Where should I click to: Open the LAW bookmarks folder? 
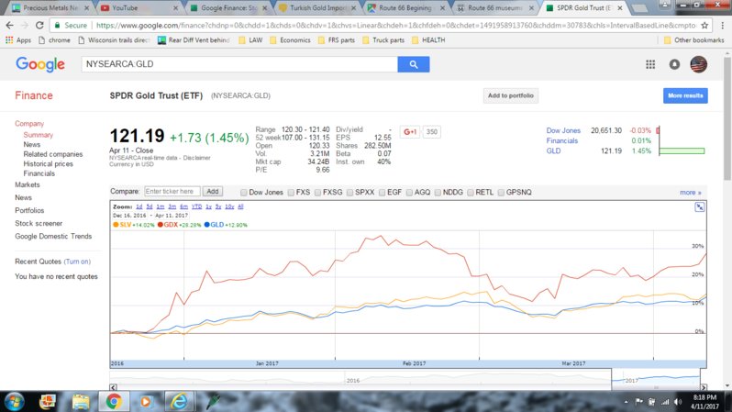pos(250,40)
